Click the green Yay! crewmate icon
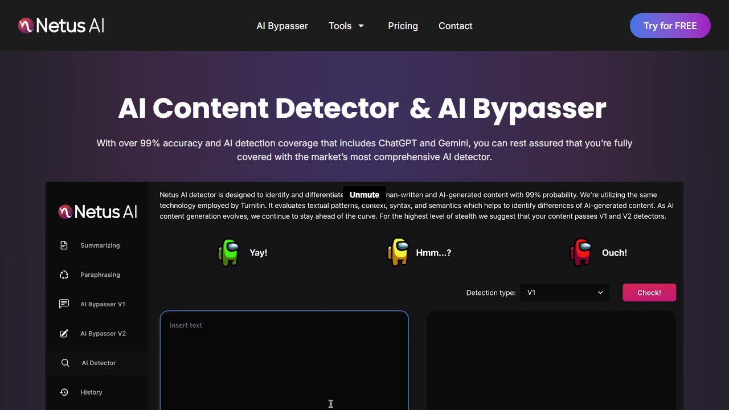Screen dimensions: 729x410 (x=228, y=252)
